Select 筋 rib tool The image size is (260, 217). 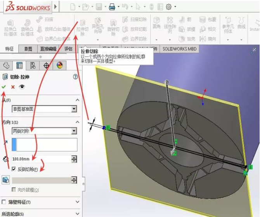click(185, 19)
